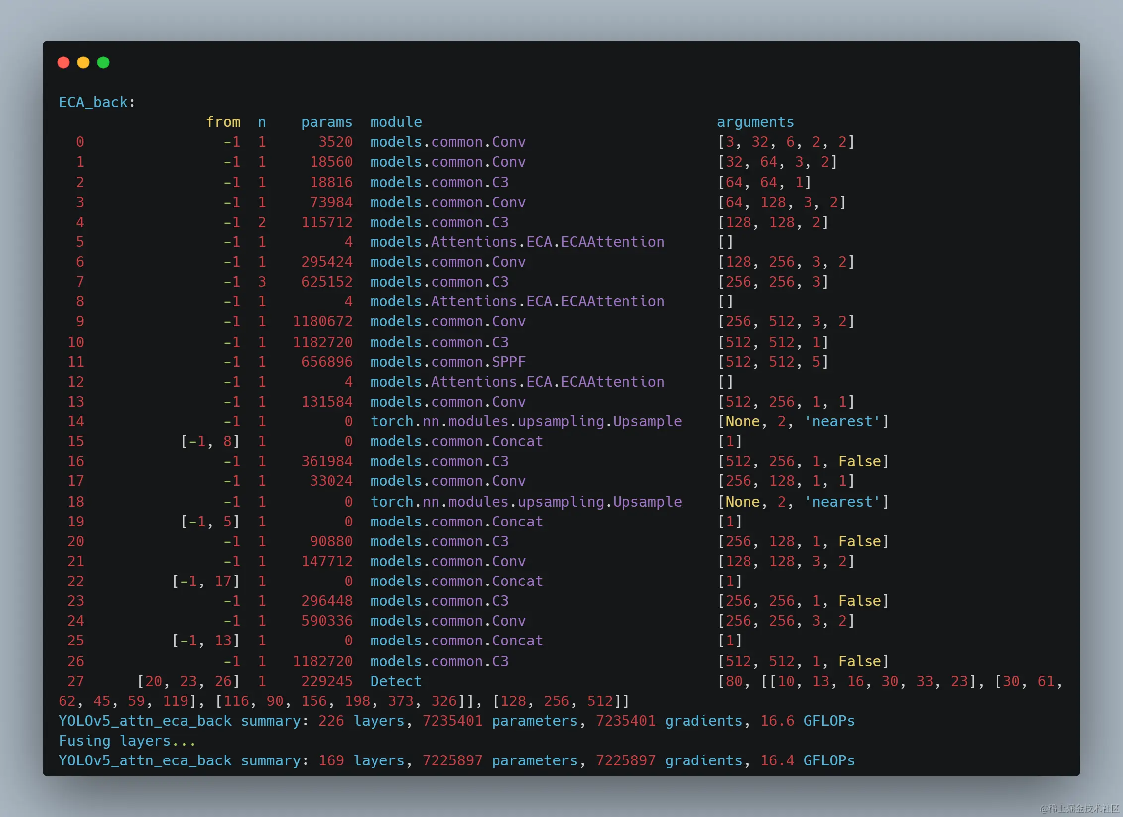Click the params value 1180672

[x=322, y=321]
